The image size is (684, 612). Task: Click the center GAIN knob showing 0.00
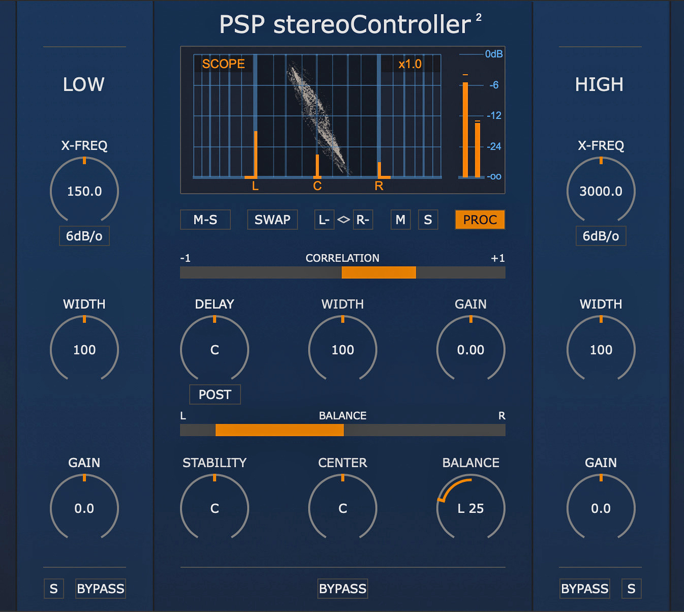(x=471, y=349)
